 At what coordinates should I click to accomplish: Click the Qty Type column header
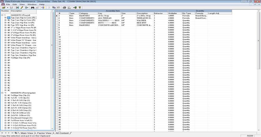click(x=188, y=13)
